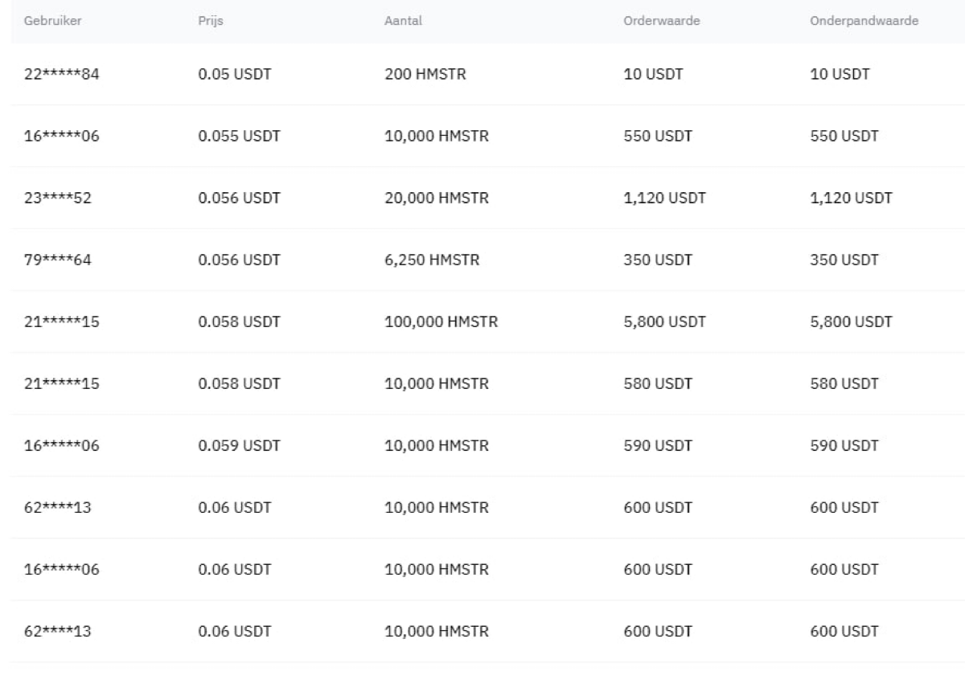Click the 0.059 USDT price cell
The image size is (965, 692).
click(x=239, y=446)
